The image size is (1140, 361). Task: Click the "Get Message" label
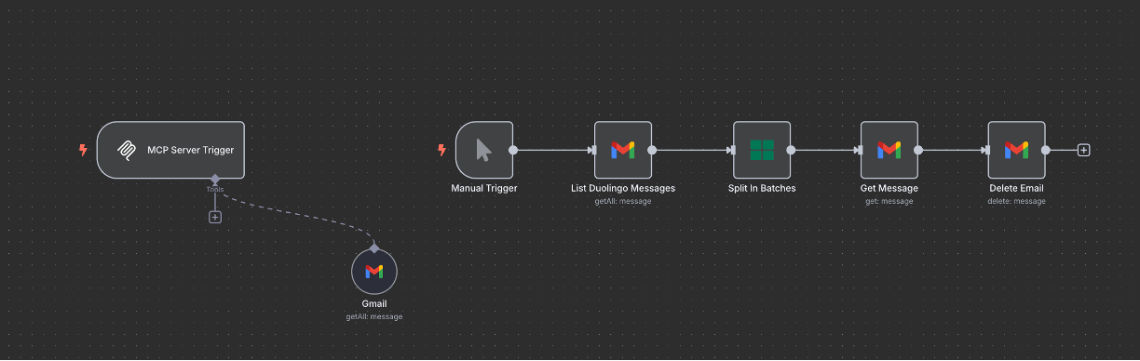tap(889, 188)
